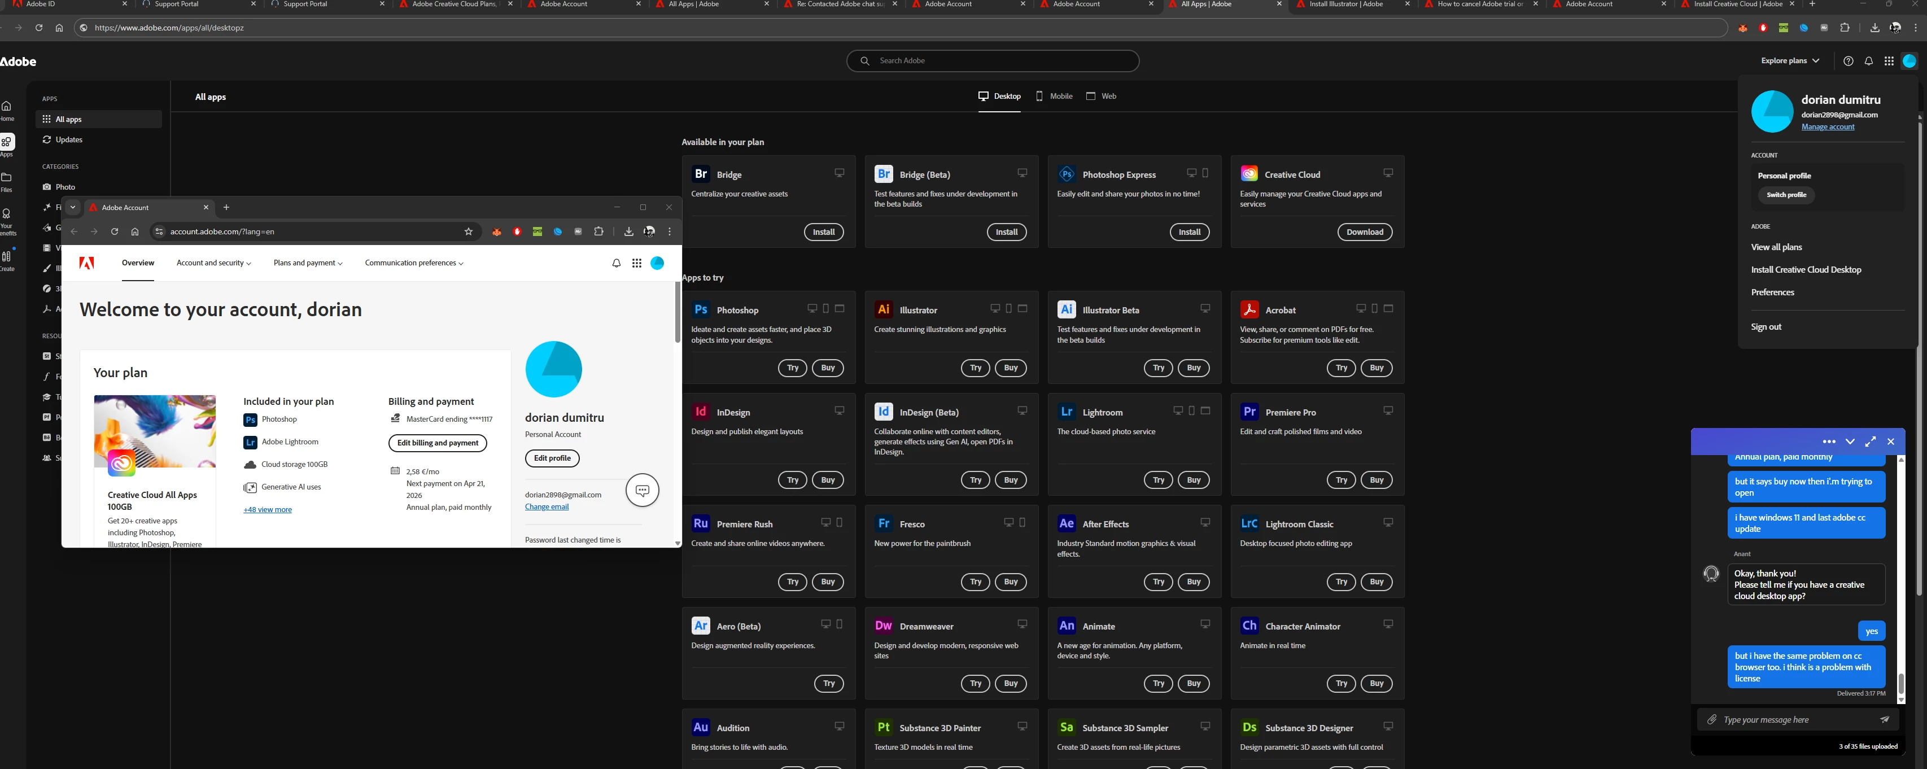
Task: Open Account and security dropdown
Action: coord(213,263)
